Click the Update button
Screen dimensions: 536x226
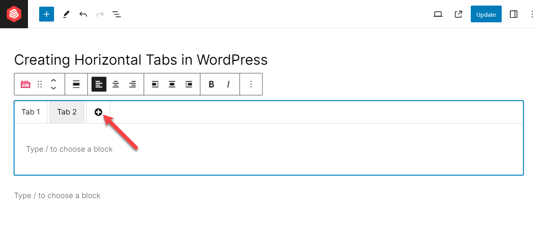coord(486,14)
